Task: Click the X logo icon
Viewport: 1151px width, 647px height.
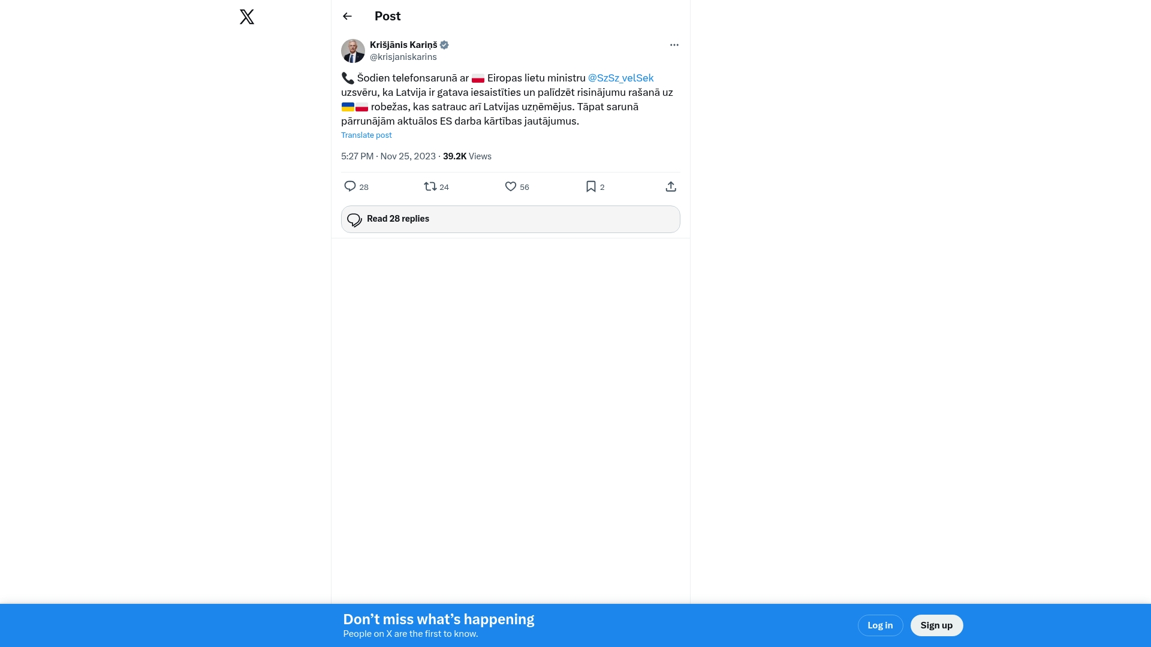Action: pos(246,17)
